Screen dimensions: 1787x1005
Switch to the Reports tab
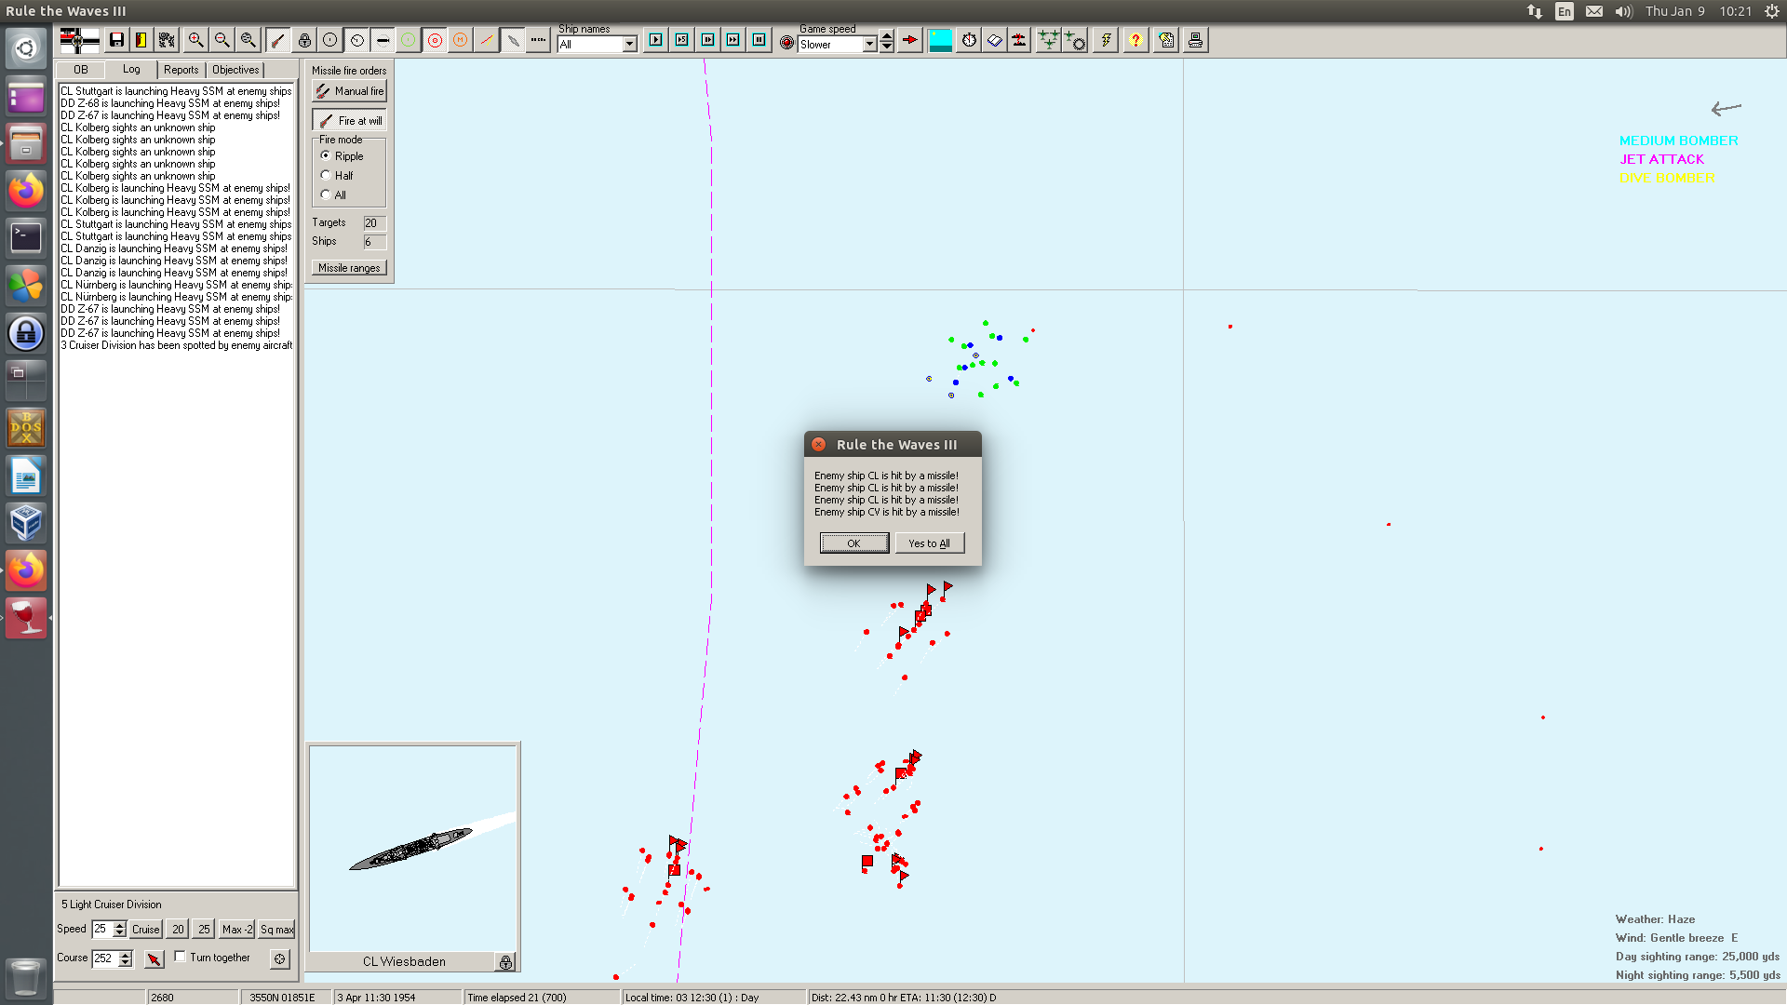pos(181,70)
